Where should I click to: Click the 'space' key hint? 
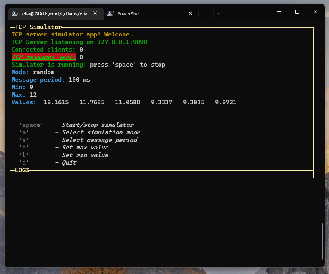[x=31, y=125]
